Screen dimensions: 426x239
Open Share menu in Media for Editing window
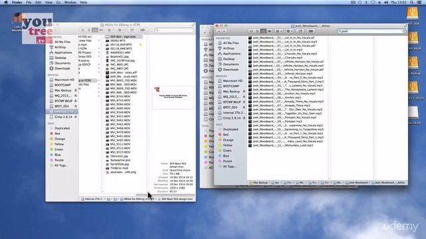point(132,30)
